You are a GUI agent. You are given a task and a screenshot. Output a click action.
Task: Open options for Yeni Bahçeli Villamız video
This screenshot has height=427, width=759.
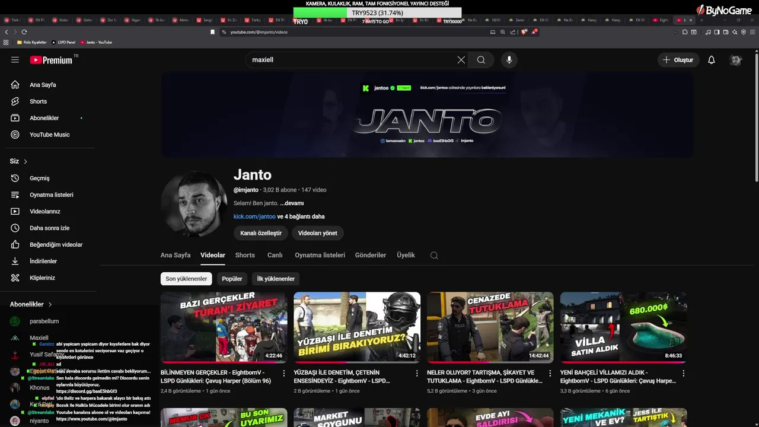pos(684,374)
